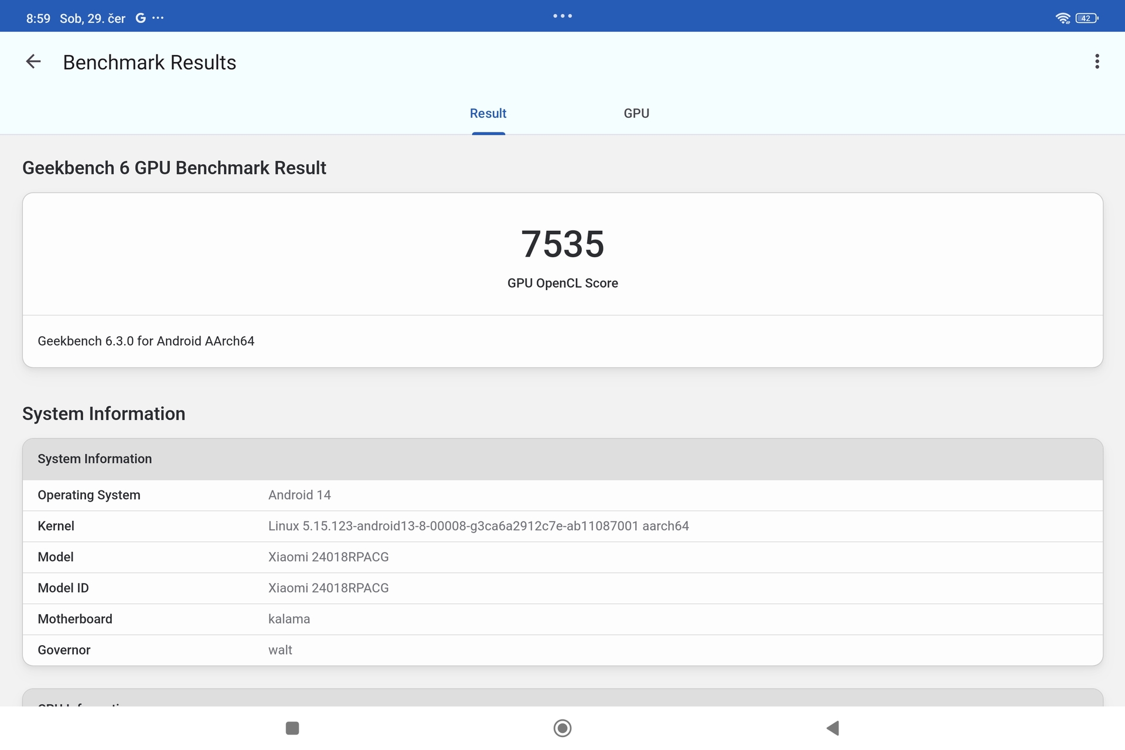The image size is (1125, 750).
Task: Tap the Wi-Fi status icon
Action: [x=1062, y=18]
